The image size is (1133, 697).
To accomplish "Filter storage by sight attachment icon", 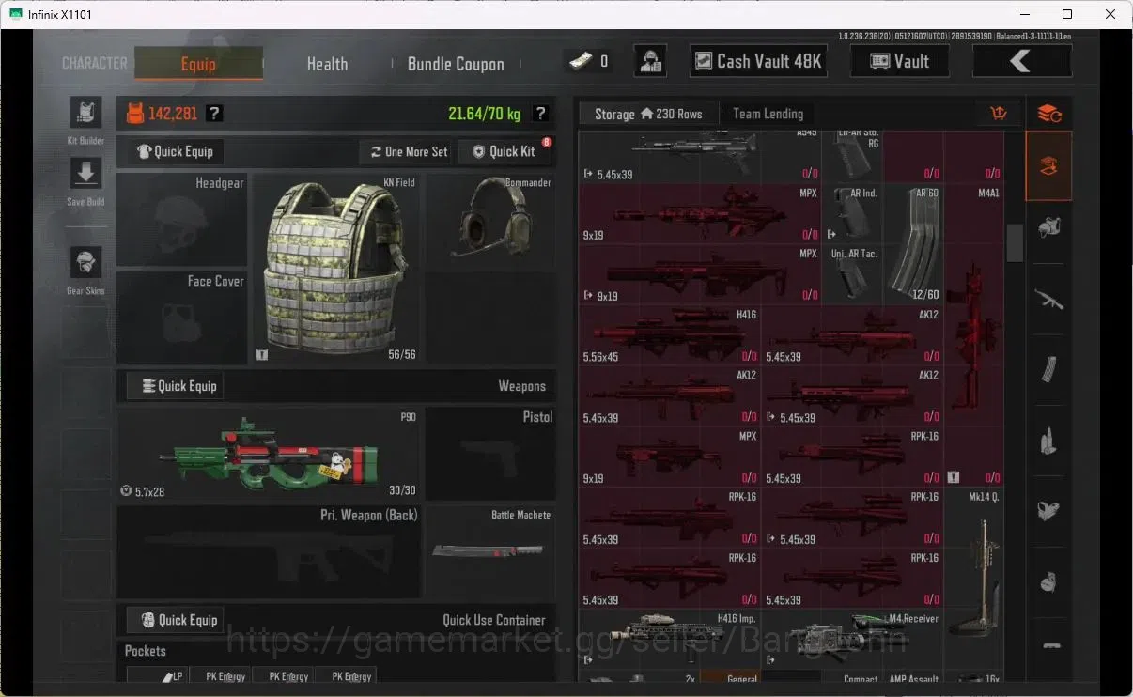I will [x=1048, y=511].
